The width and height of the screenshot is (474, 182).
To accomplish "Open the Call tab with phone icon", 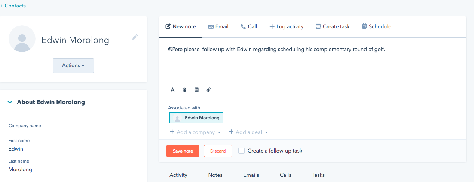I will [x=249, y=26].
